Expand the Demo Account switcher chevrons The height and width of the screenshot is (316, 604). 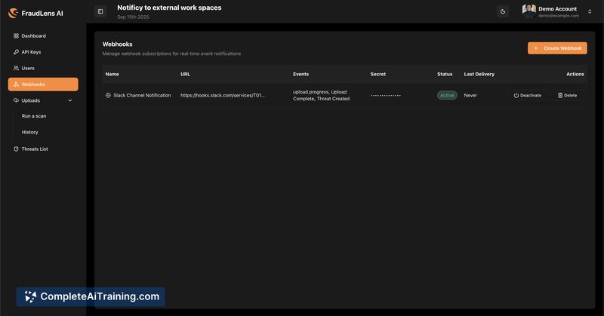tap(590, 11)
